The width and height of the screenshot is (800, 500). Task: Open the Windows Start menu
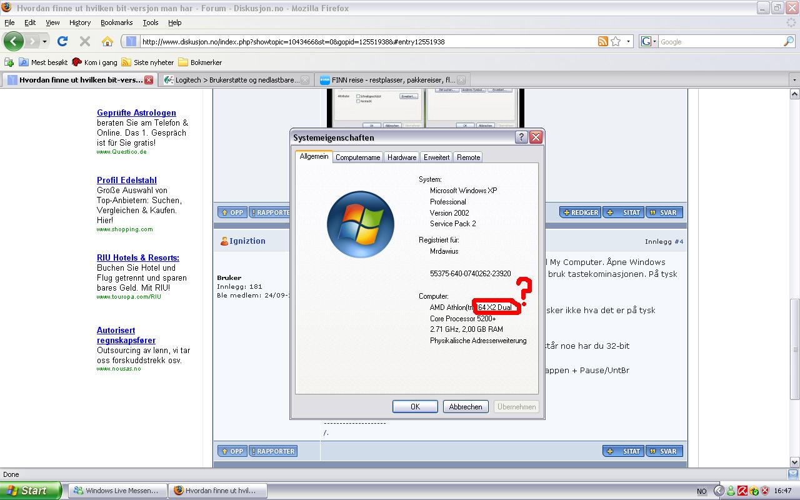[31, 491]
